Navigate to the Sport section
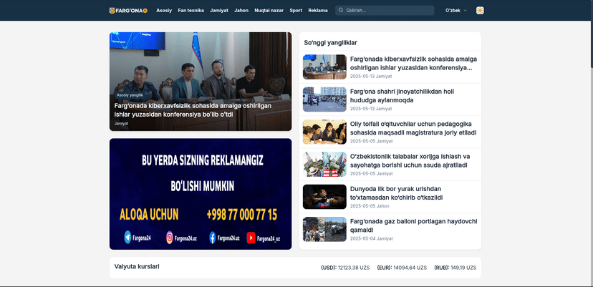Image resolution: width=593 pixels, height=287 pixels. (x=296, y=10)
